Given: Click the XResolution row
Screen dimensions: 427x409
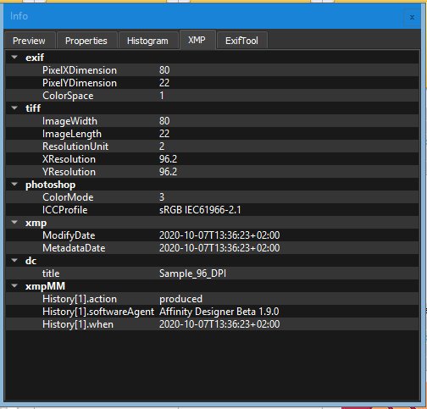Looking at the screenshot, I should tap(212, 159).
